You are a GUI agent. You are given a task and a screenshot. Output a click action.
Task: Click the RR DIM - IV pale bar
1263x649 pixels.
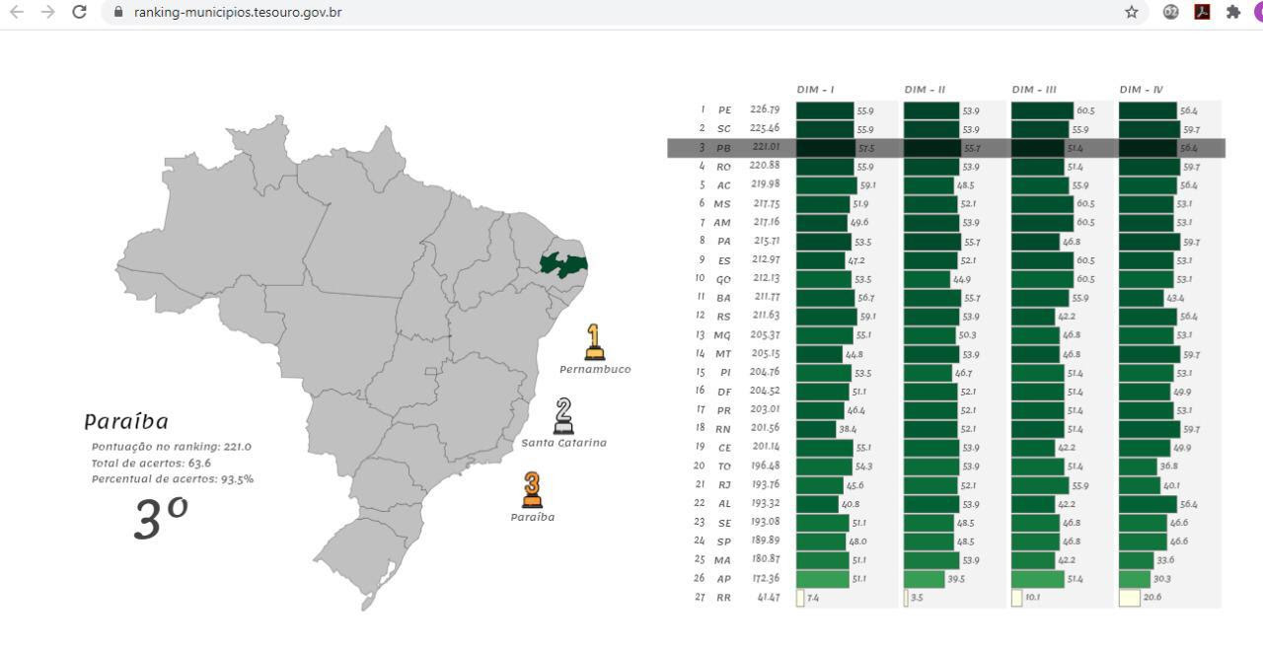(1130, 598)
